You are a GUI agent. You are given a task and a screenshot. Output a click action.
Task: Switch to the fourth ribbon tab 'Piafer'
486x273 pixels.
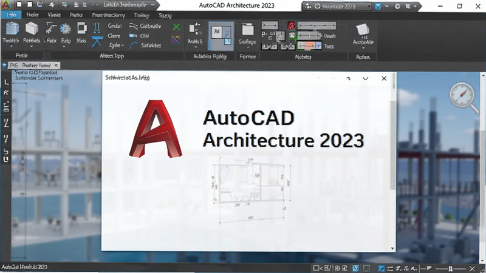(x=77, y=15)
